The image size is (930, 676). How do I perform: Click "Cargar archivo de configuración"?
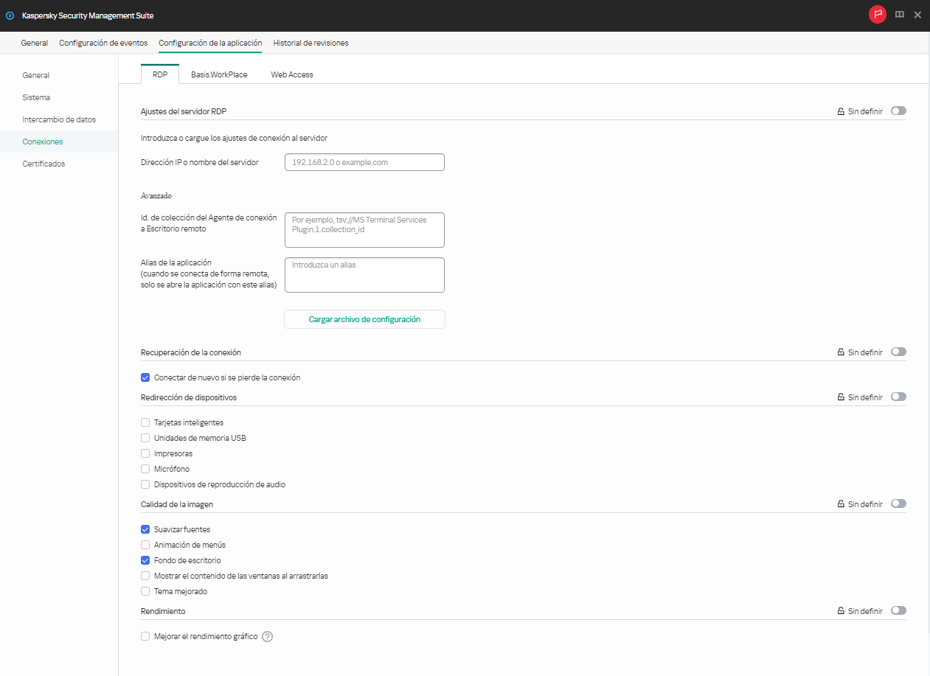[364, 319]
